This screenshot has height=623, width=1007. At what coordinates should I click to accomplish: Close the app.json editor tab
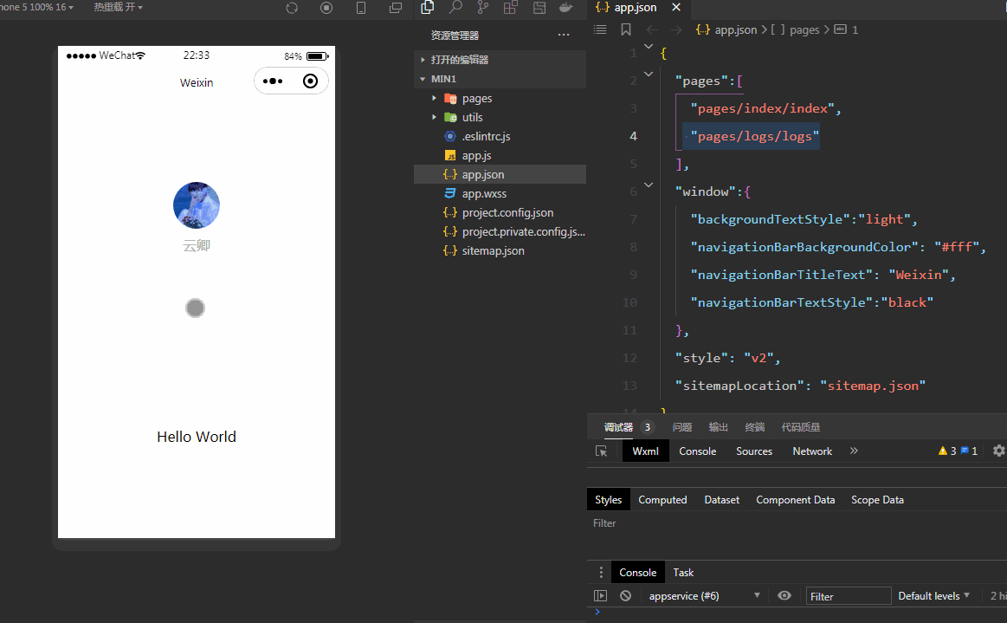coord(675,7)
